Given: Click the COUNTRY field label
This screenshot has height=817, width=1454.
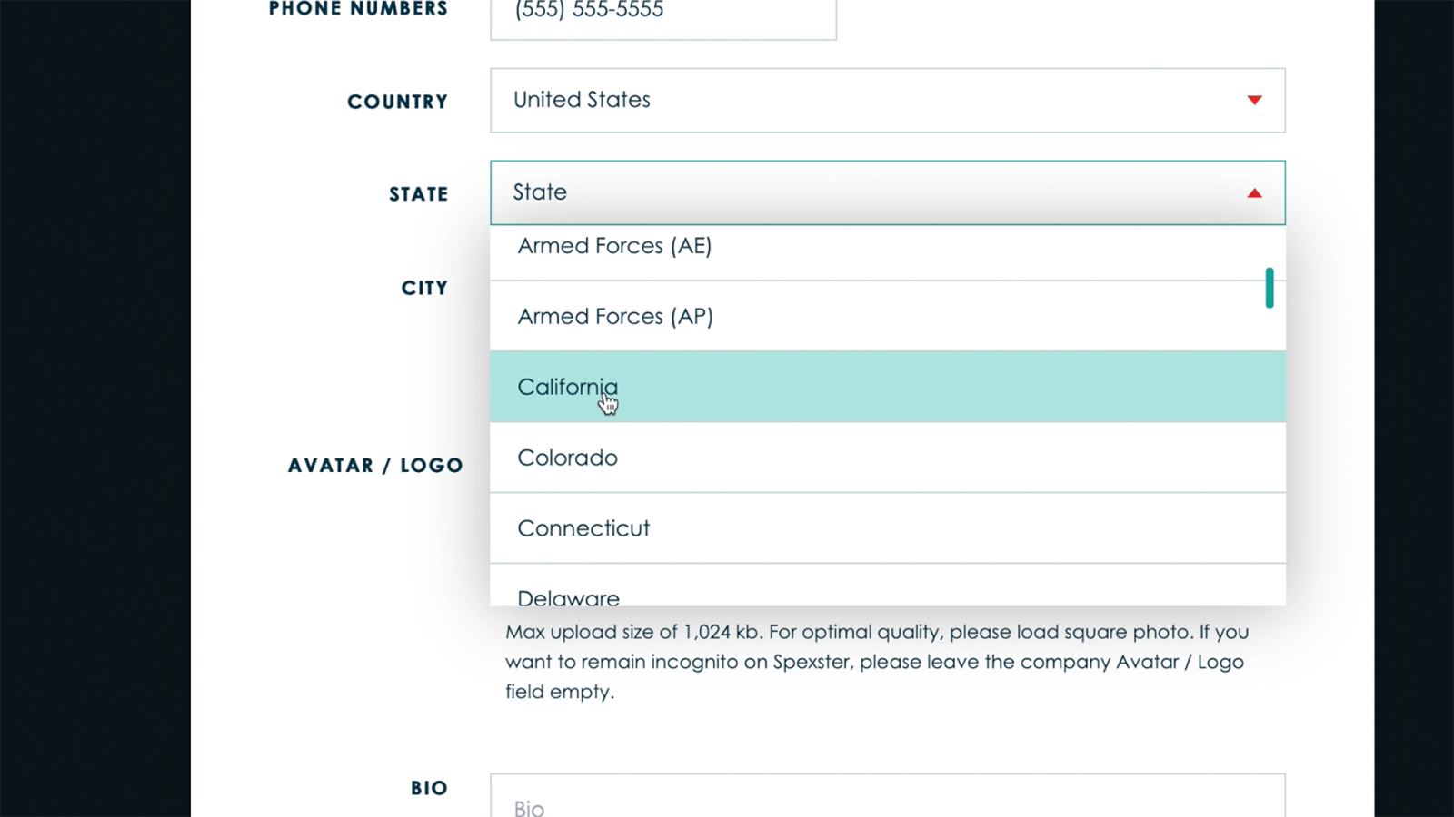Looking at the screenshot, I should (x=397, y=102).
